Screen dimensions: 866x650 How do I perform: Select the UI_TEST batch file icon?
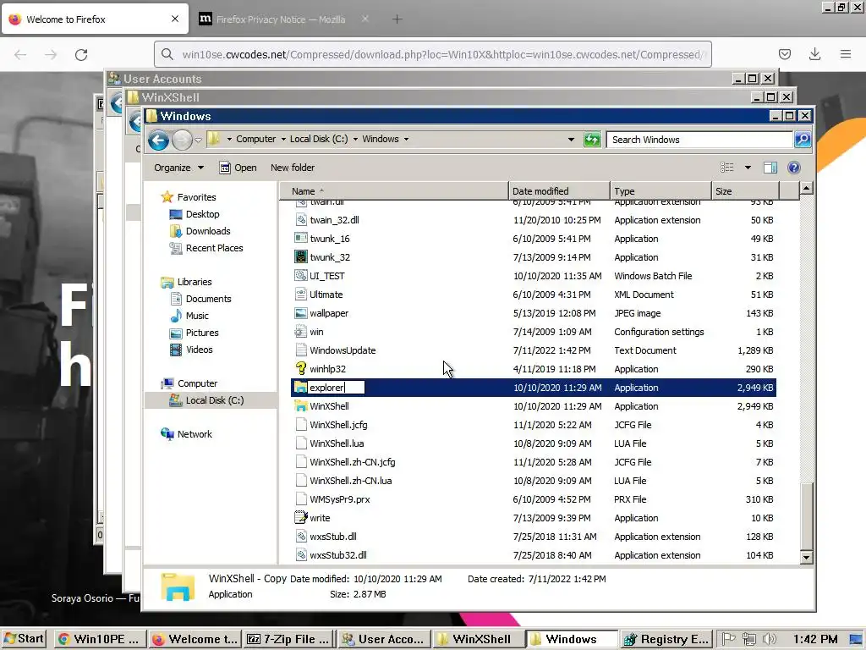coord(300,276)
